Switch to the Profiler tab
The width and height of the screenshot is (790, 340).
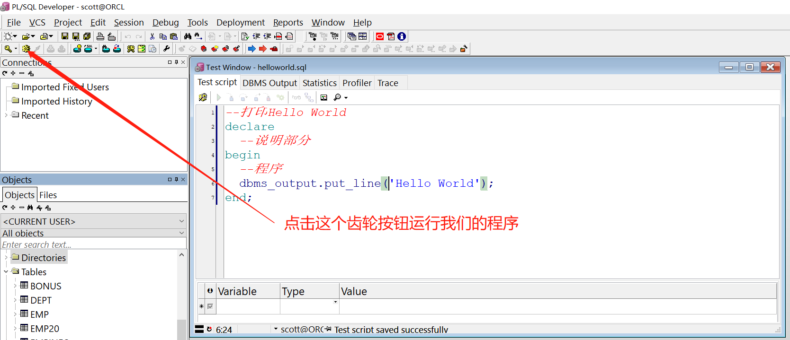(x=357, y=83)
